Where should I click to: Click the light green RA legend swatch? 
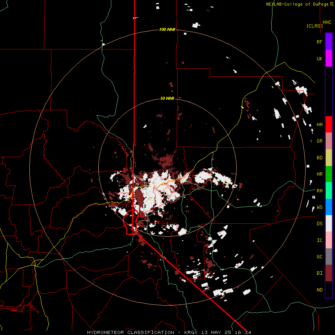click(329, 191)
